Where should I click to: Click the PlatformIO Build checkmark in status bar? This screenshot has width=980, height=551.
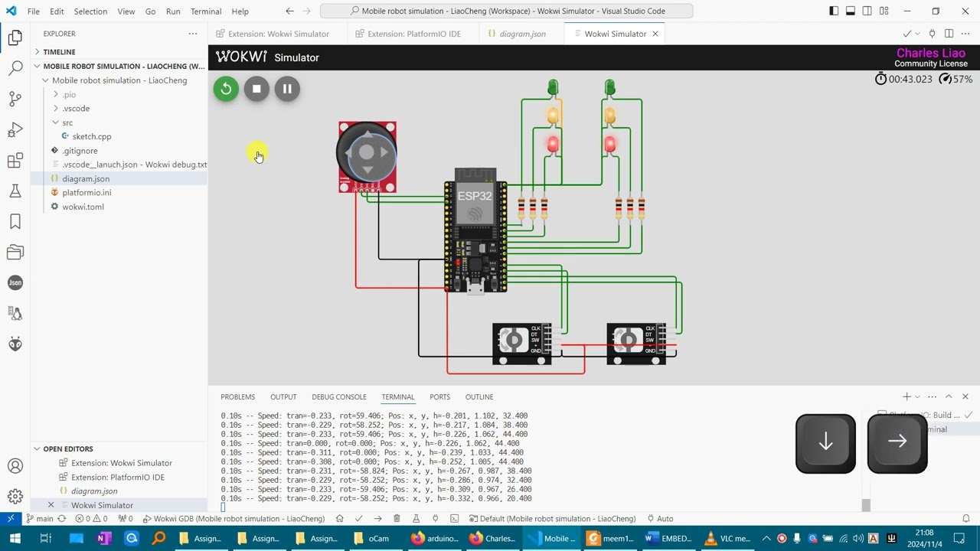click(x=358, y=519)
